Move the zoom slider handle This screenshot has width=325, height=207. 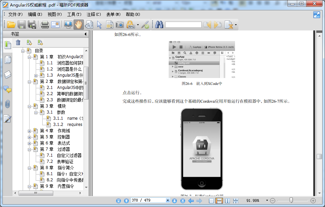(291, 200)
